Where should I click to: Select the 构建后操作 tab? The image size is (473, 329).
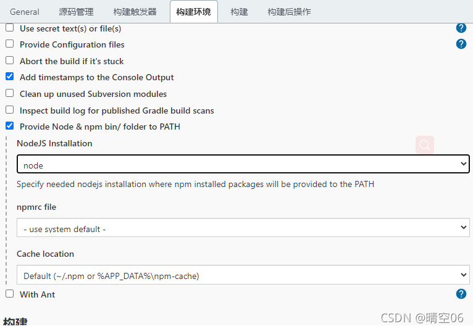289,12
